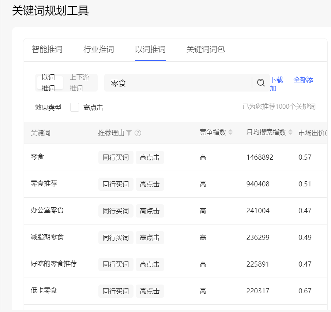Sort by 月均搜索指数 column arrows
Screen dimensions: 331x312
point(290,133)
